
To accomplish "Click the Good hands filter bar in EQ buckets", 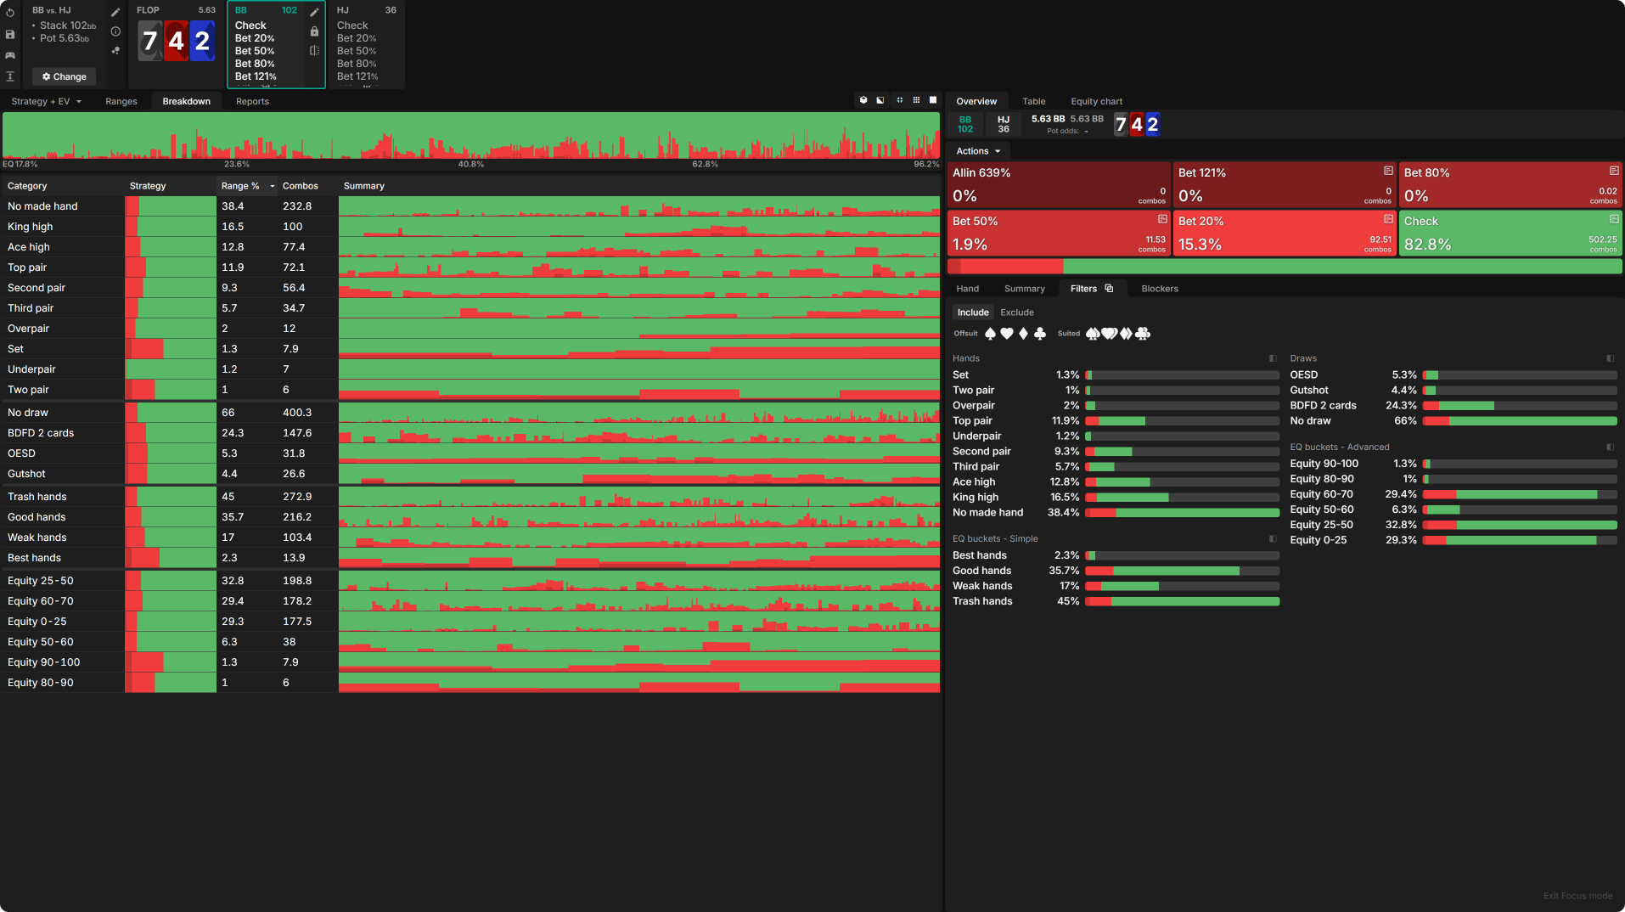I will pyautogui.click(x=1182, y=571).
